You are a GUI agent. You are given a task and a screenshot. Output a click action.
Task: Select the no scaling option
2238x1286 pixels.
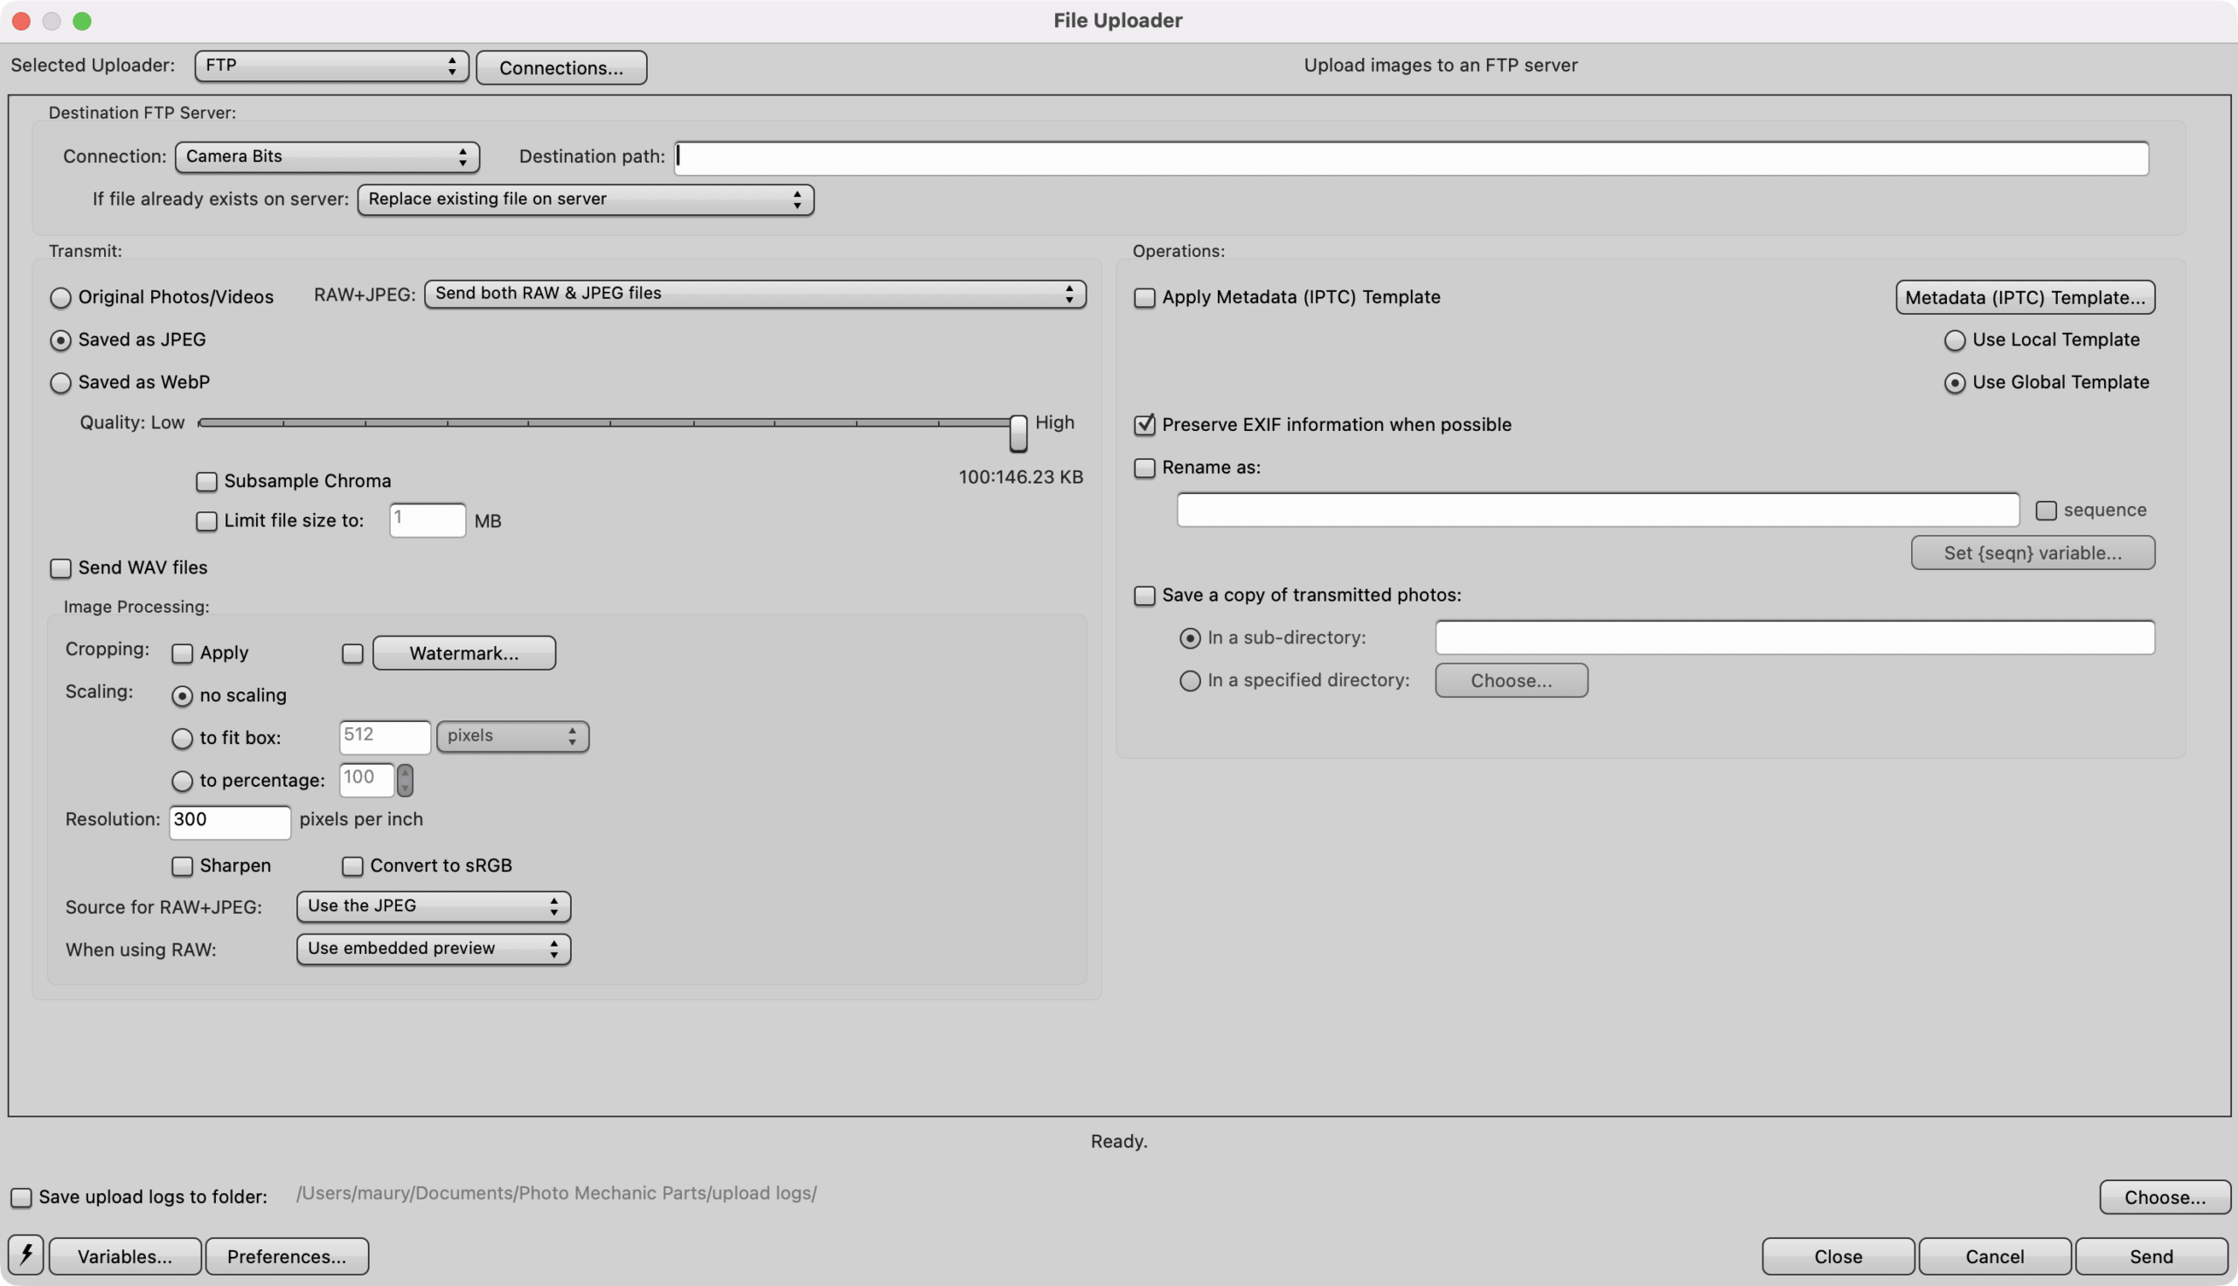tap(182, 696)
